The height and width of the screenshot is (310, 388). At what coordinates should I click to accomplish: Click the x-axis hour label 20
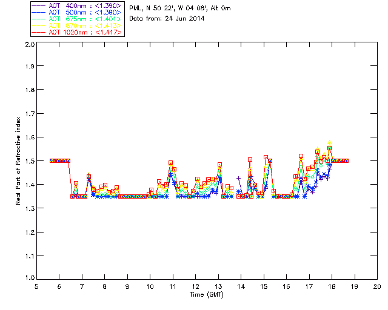point(377,286)
